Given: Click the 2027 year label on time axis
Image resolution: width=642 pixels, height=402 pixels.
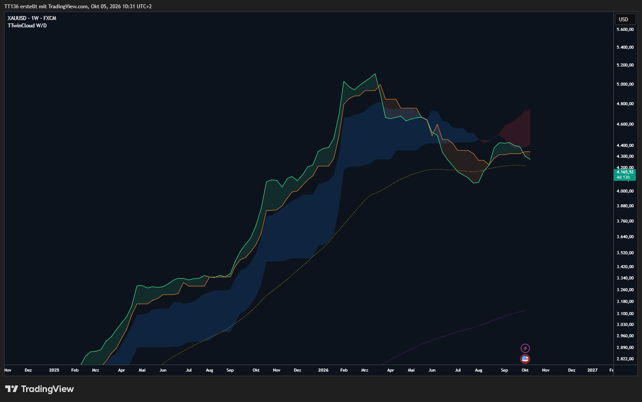Looking at the screenshot, I should pos(592,370).
